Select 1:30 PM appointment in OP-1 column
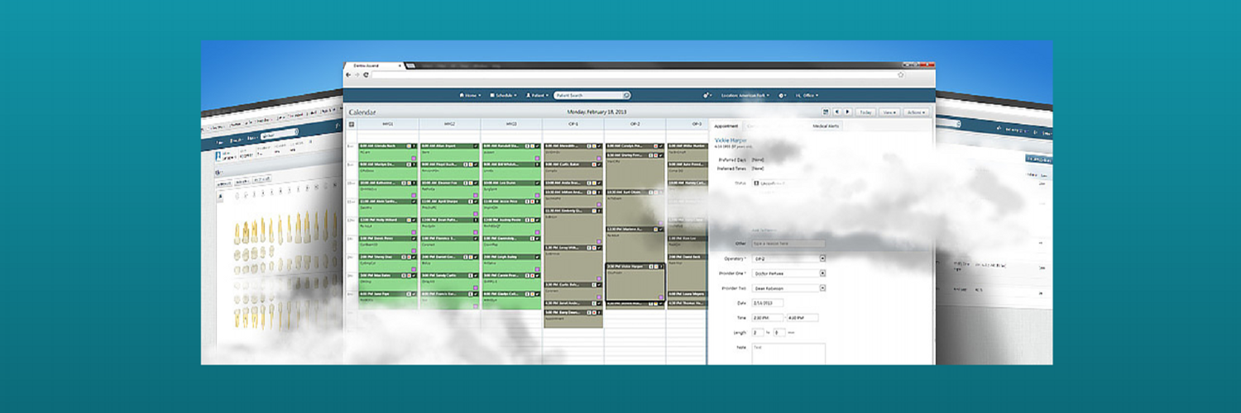Image resolution: width=1241 pixels, height=413 pixels. (x=573, y=263)
